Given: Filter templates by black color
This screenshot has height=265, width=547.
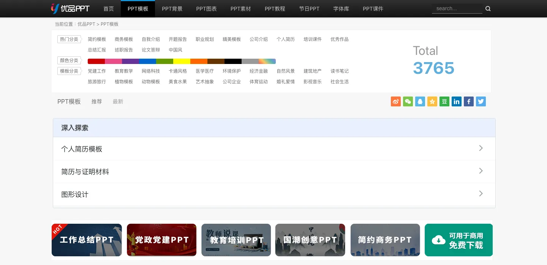Looking at the screenshot, I should point(233,61).
